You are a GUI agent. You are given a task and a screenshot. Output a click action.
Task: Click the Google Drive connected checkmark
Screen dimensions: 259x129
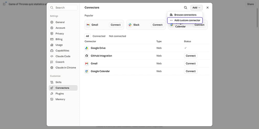(185, 48)
